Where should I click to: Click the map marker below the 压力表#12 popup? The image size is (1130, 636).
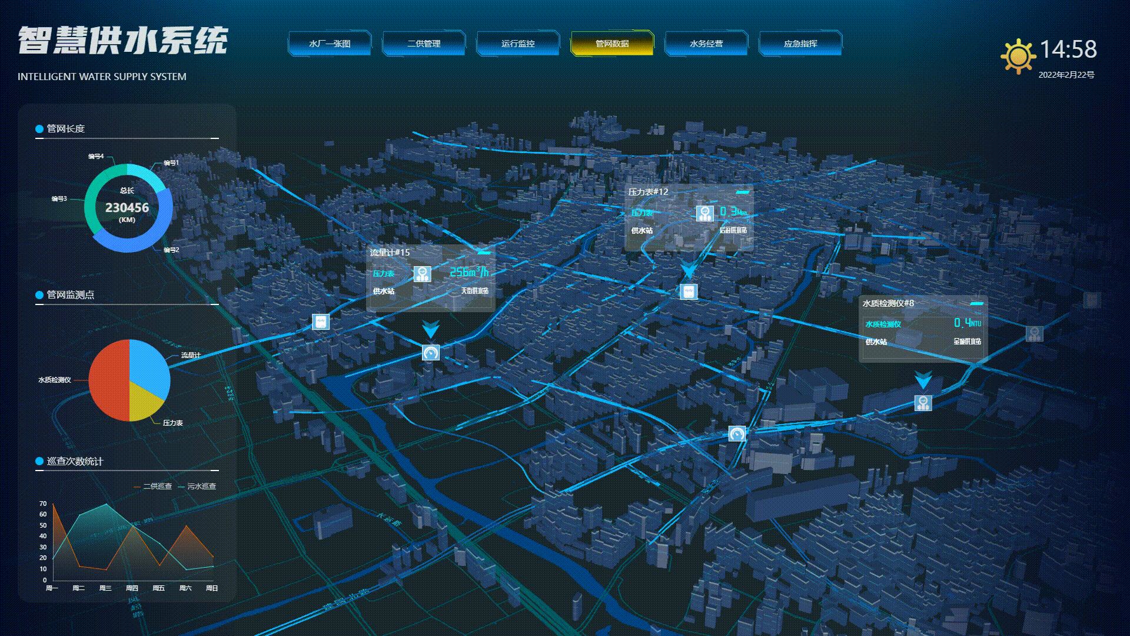pyautogui.click(x=689, y=291)
